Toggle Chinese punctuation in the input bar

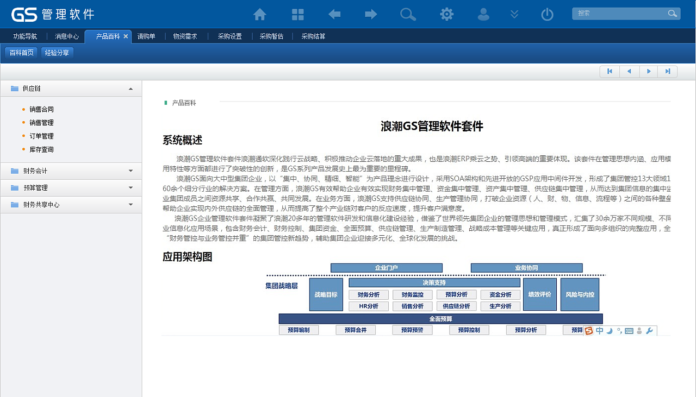pyautogui.click(x=620, y=331)
